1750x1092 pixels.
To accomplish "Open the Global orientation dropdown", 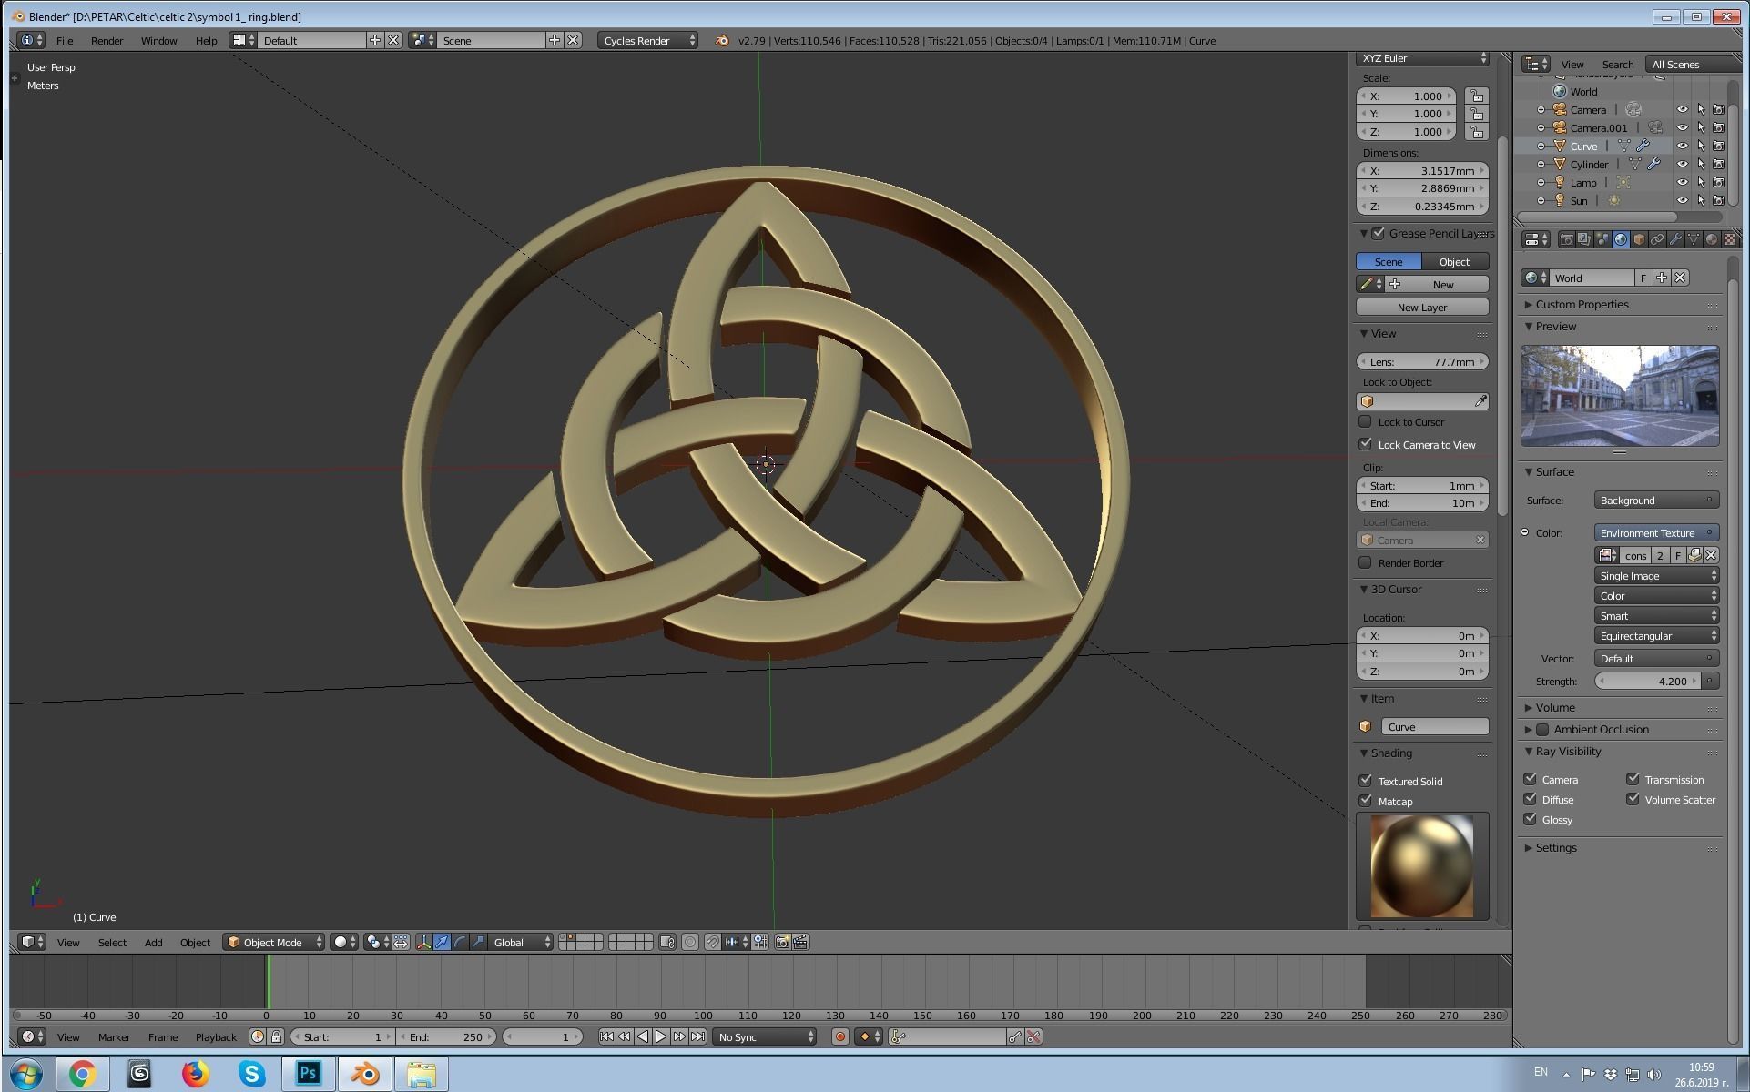I will point(521,942).
